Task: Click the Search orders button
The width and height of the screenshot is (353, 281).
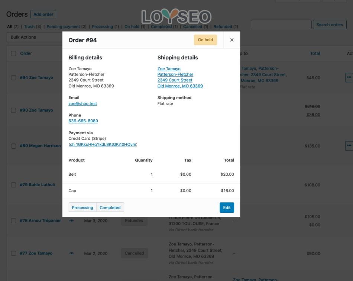Action: [330, 25]
